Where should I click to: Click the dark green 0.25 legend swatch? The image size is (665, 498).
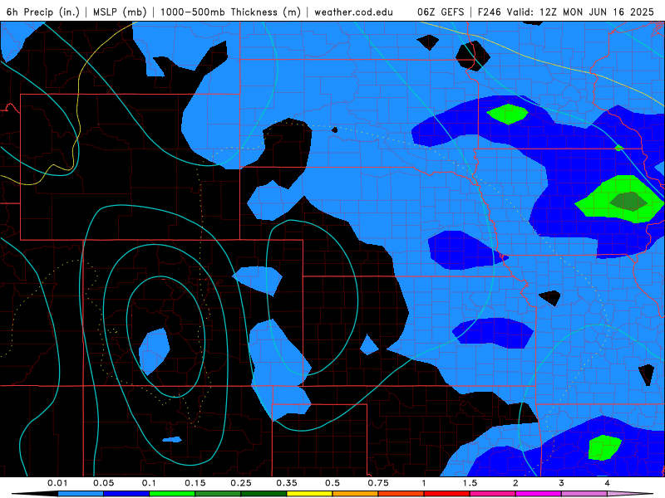(x=264, y=494)
